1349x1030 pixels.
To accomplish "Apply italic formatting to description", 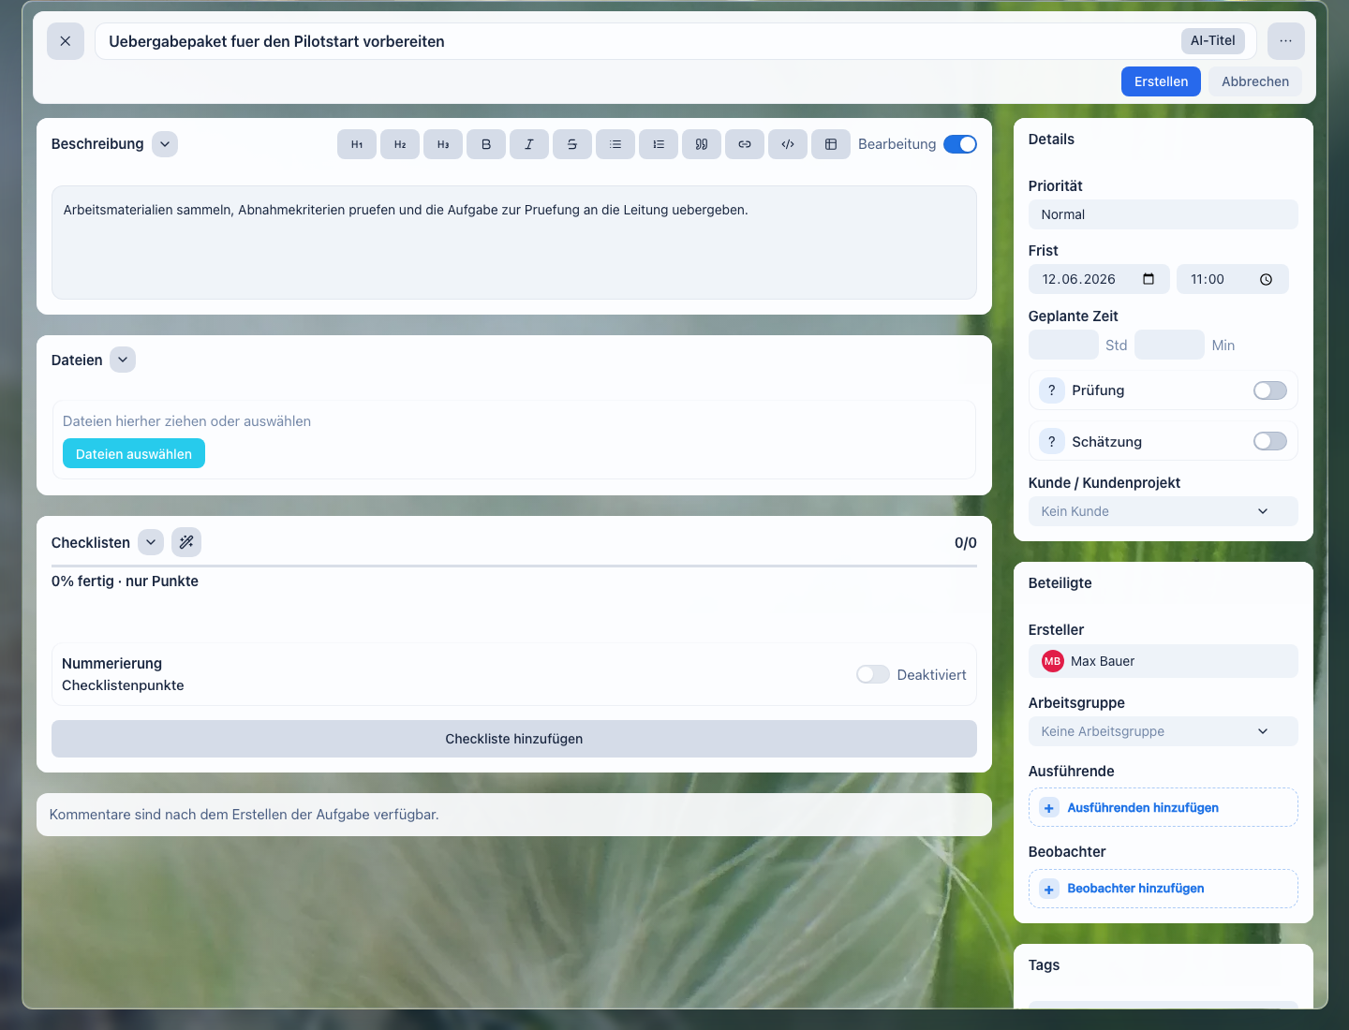I will click(529, 144).
